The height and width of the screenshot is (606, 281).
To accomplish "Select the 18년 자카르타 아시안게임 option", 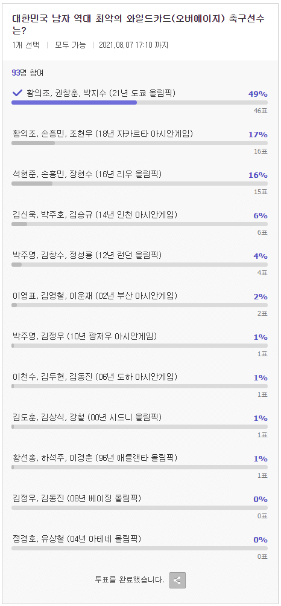I will coord(139,141).
